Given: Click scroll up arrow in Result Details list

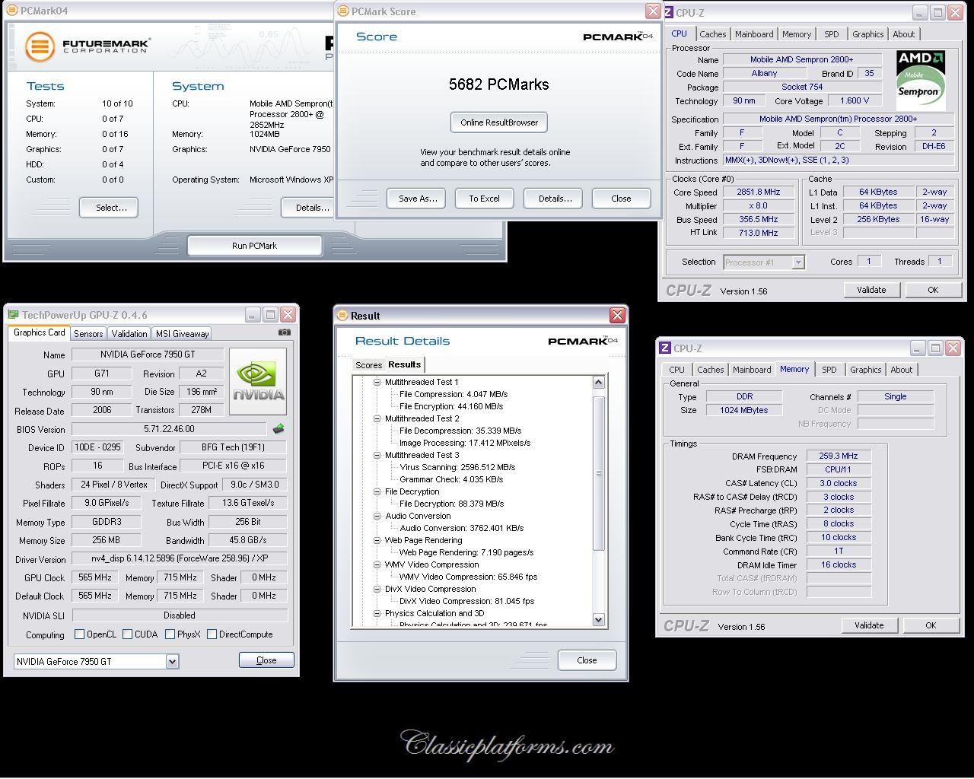Looking at the screenshot, I should (598, 383).
